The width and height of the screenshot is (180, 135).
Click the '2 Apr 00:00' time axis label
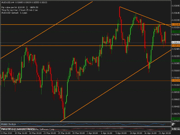[x=92, y=133]
